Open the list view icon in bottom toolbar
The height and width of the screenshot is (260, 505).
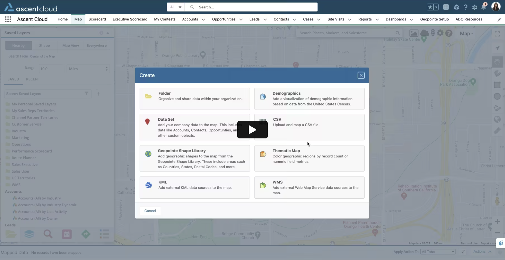point(104,234)
